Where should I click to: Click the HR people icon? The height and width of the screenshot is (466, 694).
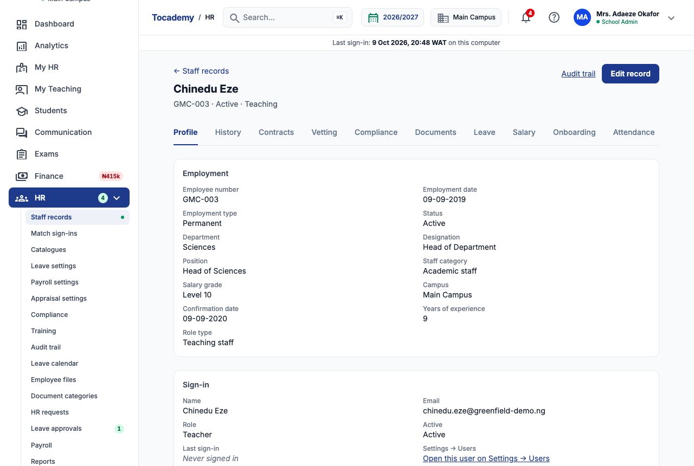tap(22, 198)
